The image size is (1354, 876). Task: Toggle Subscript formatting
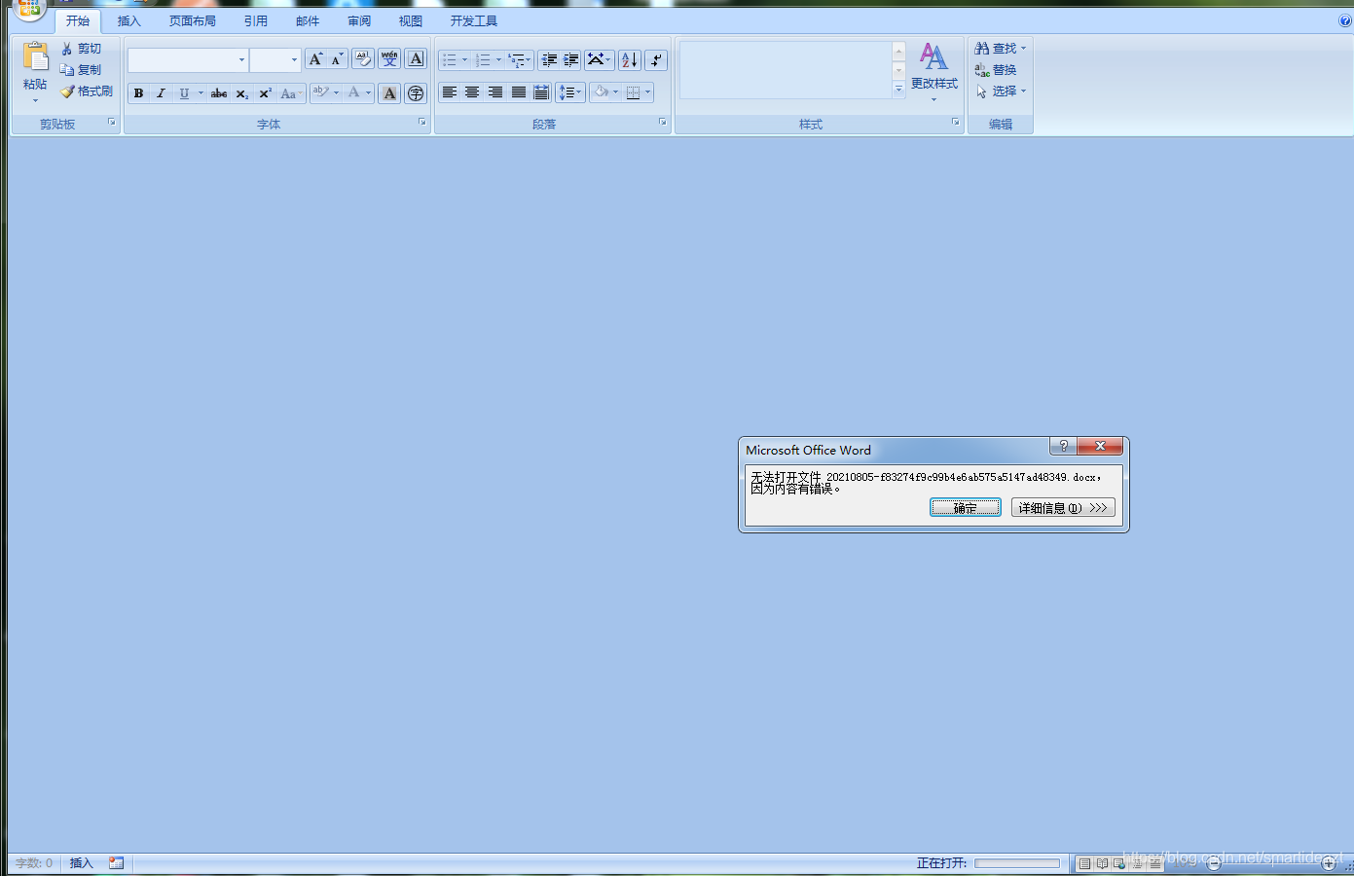pos(242,93)
